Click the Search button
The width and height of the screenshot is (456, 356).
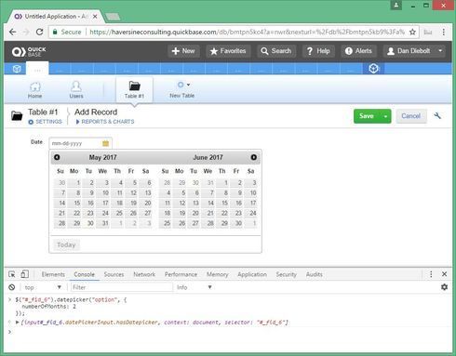coord(276,51)
